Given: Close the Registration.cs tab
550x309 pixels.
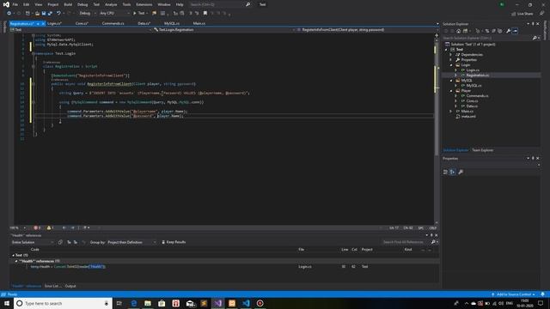Looking at the screenshot, I should (x=43, y=23).
